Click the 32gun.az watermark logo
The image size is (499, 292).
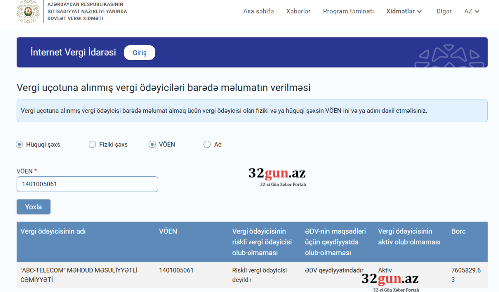277,174
